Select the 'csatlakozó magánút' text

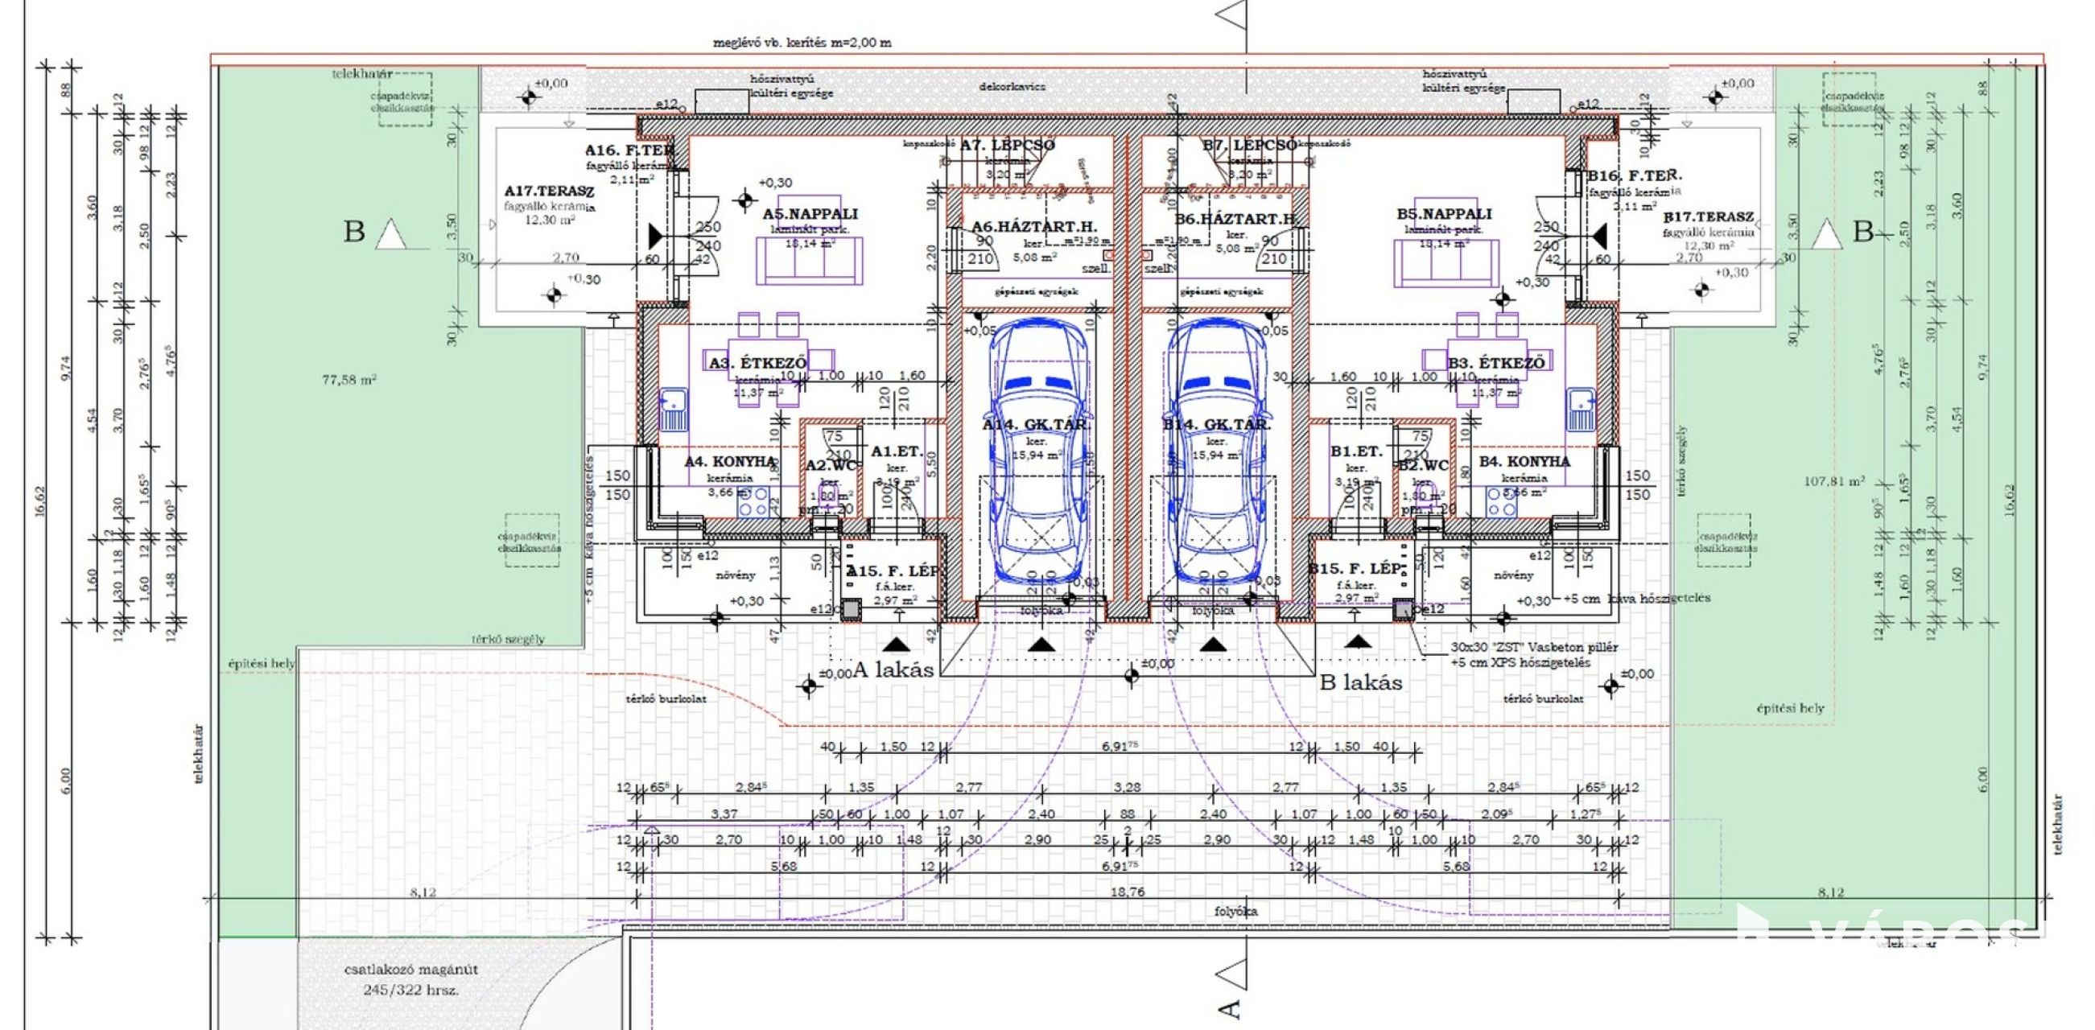click(x=410, y=969)
